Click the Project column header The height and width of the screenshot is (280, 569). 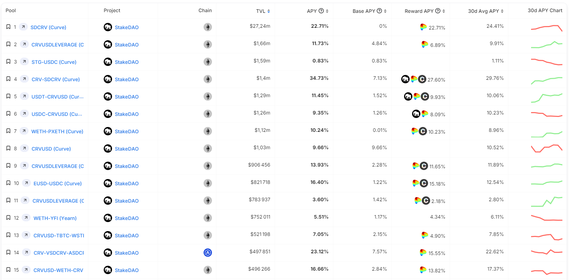(112, 10)
